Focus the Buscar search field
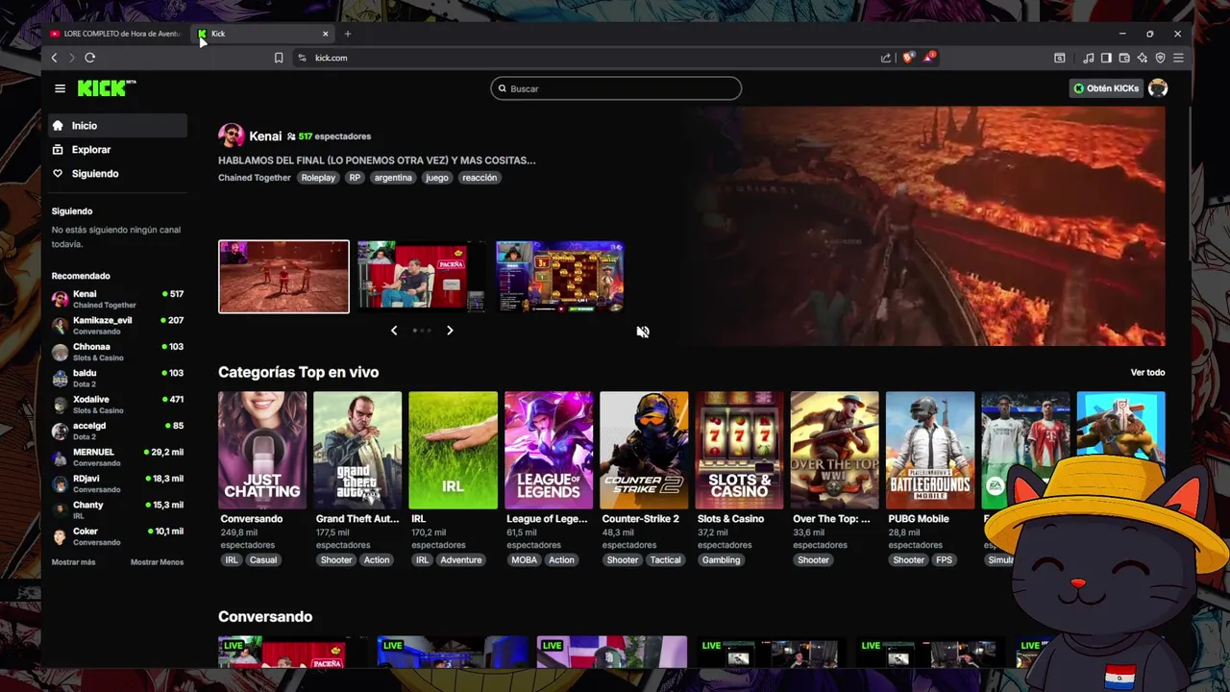Image resolution: width=1230 pixels, height=692 pixels. tap(616, 88)
